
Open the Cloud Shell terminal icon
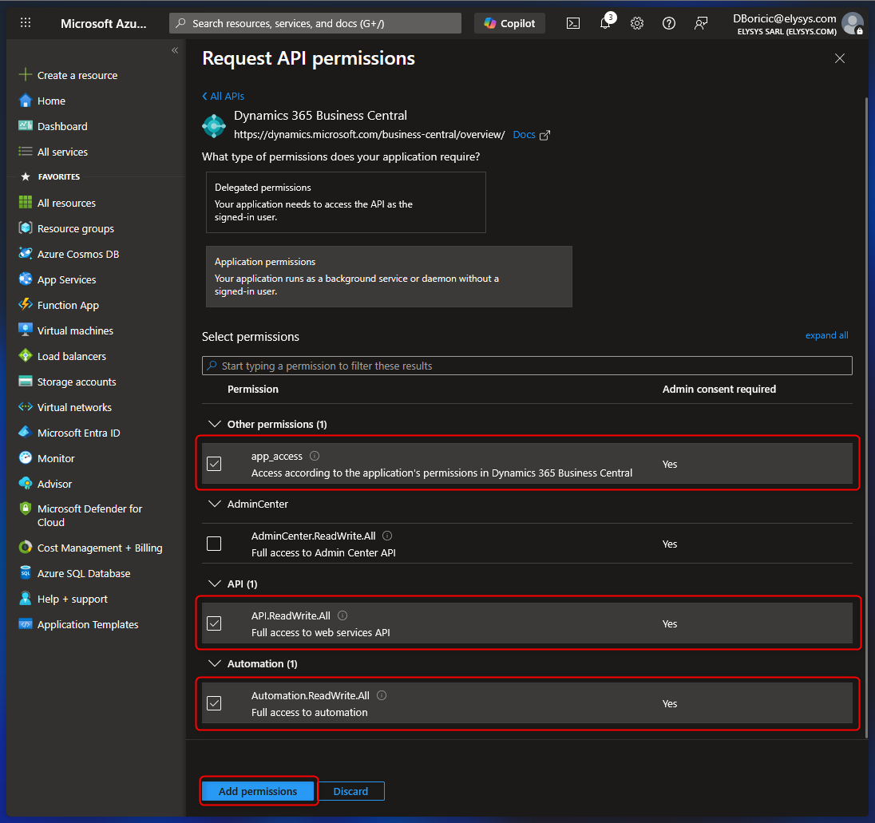573,23
